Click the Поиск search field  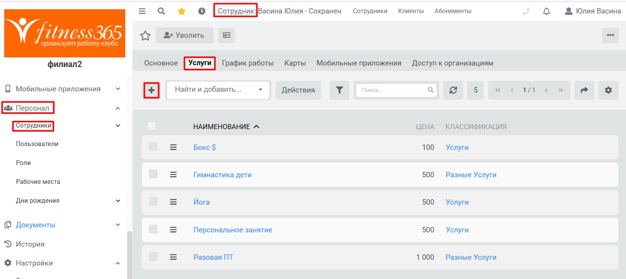pyautogui.click(x=396, y=90)
